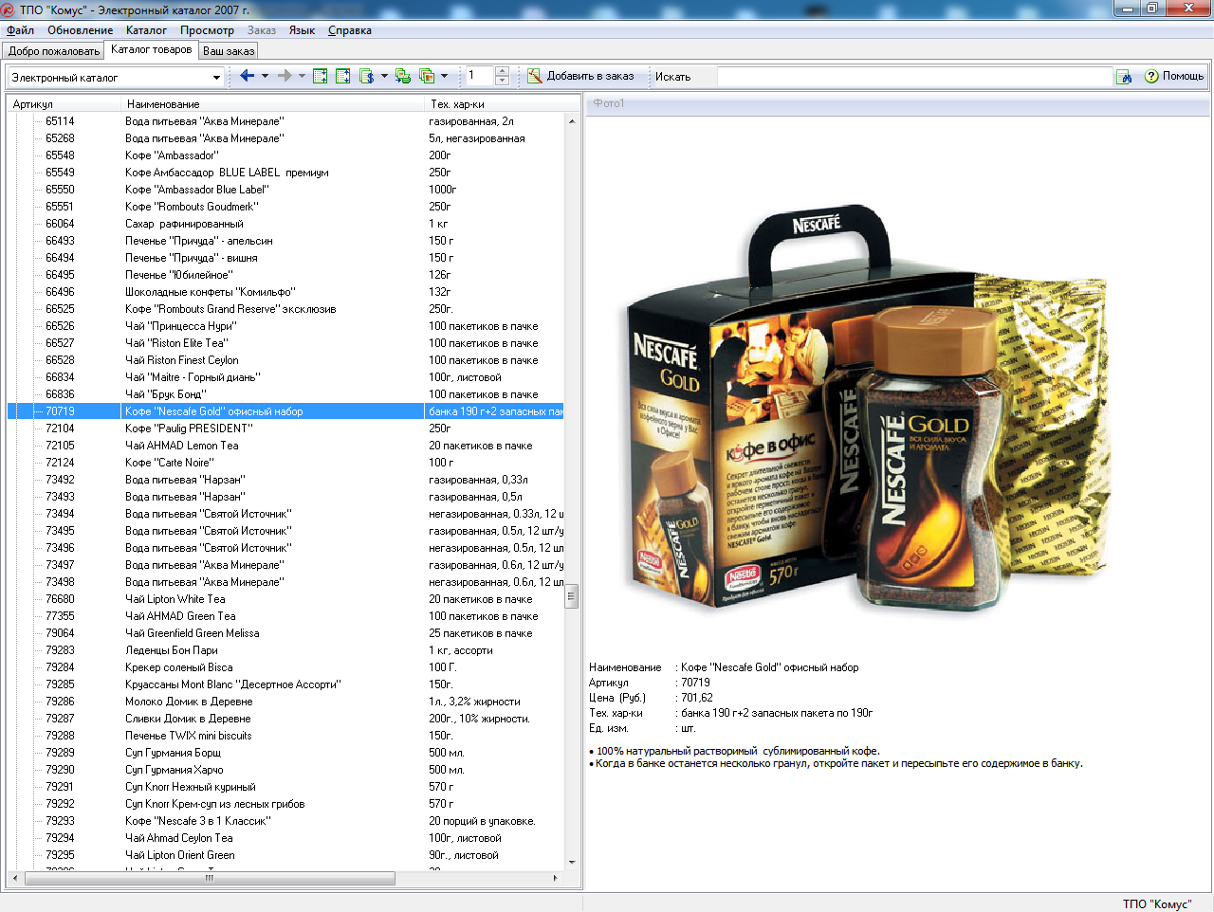The width and height of the screenshot is (1214, 912).
Task: Decrease quantity with the spinner down arrow
Action: coord(503,82)
